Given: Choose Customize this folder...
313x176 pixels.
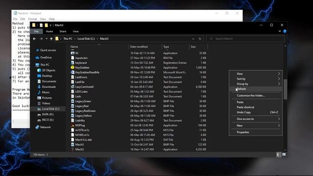Looking at the screenshot, I should click(x=256, y=96).
